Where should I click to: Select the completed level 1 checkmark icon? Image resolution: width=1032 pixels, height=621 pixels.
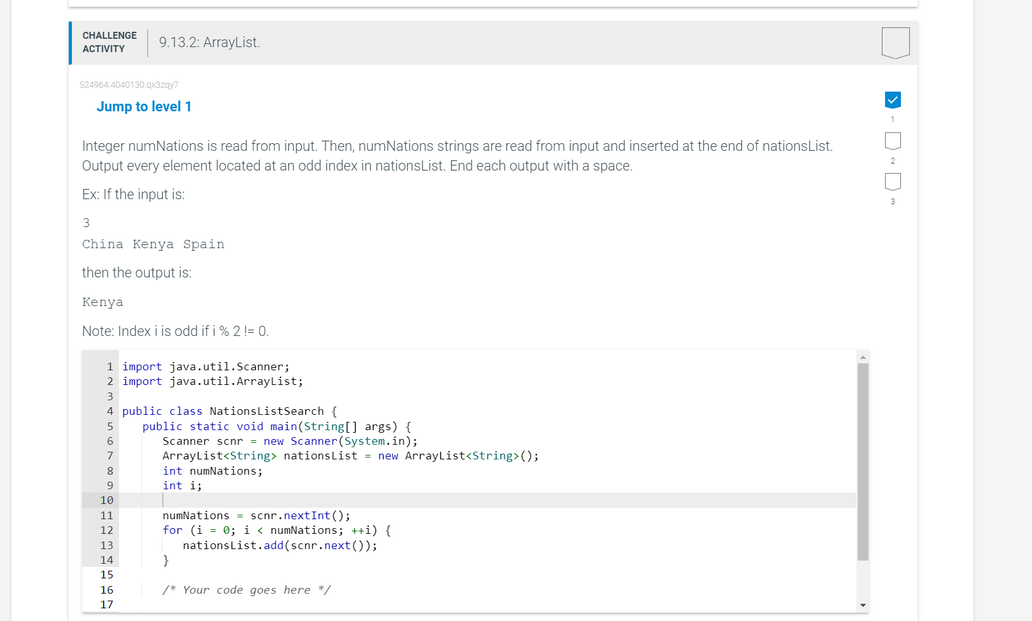point(893,99)
